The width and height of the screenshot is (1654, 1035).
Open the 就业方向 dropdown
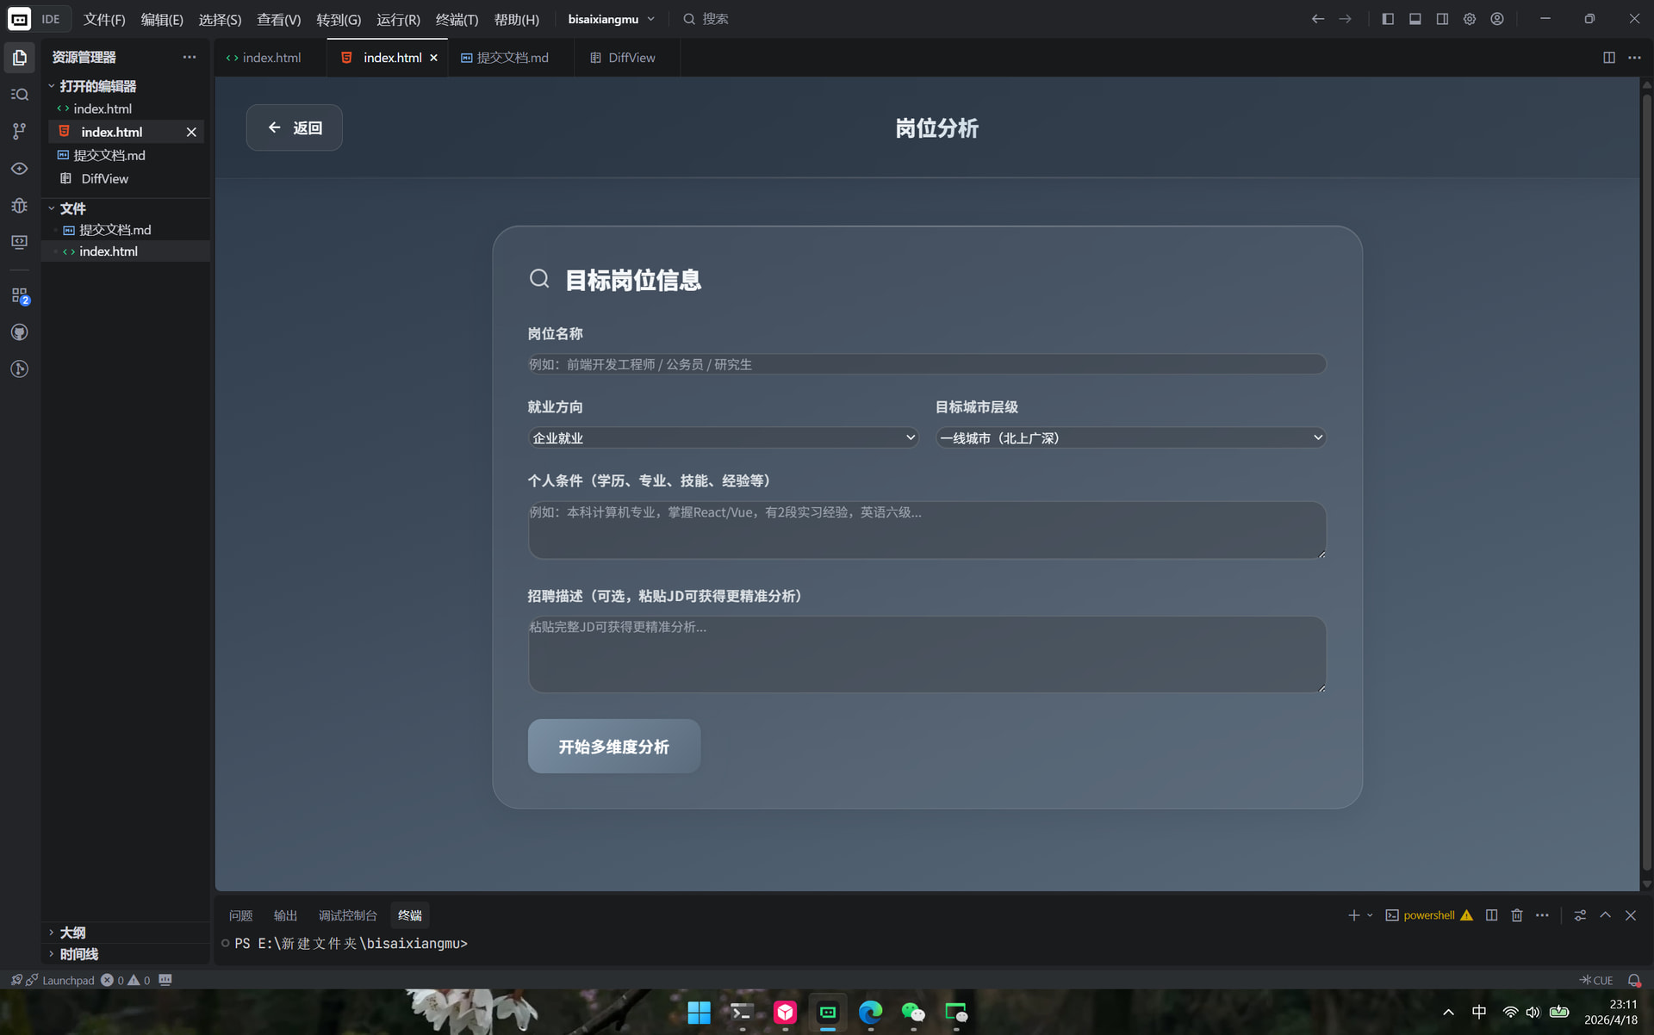[x=723, y=437]
